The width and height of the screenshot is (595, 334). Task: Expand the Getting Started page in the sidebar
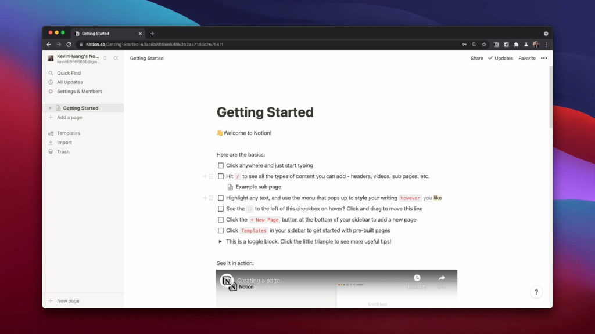pyautogui.click(x=50, y=108)
